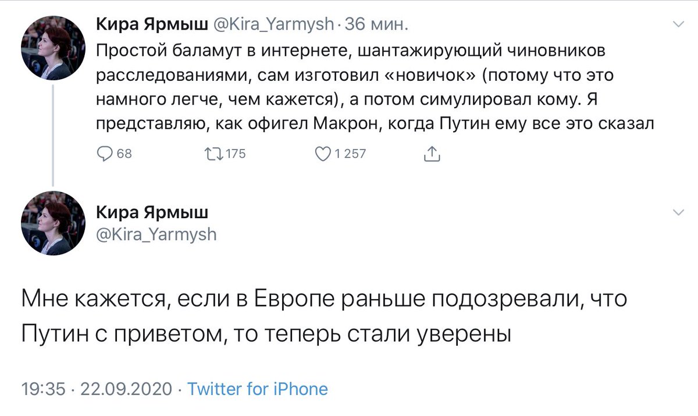Viewport: 698px width, 416px height.
Task: Click the 68 replies count
Action: (x=124, y=154)
